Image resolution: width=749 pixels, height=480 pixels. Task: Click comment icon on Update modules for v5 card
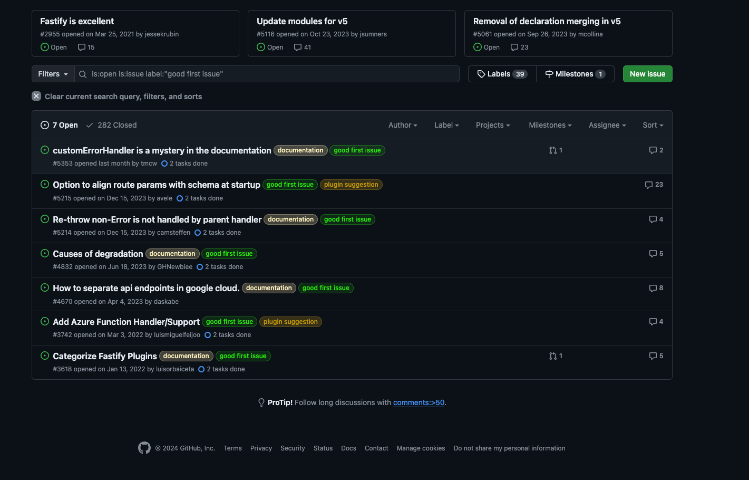(298, 47)
